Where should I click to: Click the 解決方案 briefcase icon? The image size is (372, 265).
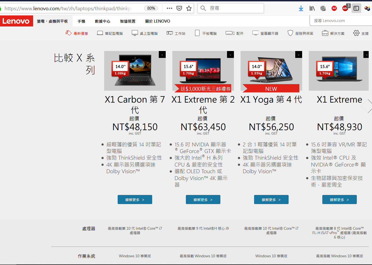(x=325, y=33)
